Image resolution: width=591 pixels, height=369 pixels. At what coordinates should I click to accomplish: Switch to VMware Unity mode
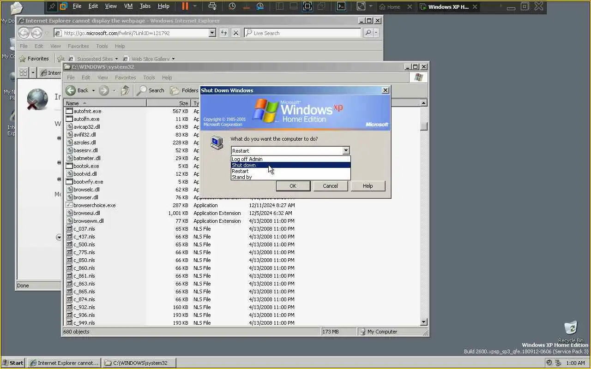coord(322,6)
